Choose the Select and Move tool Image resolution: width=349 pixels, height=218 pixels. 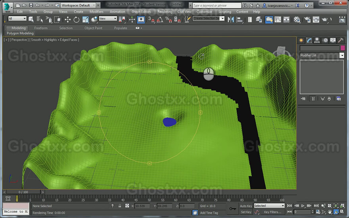(68, 19)
